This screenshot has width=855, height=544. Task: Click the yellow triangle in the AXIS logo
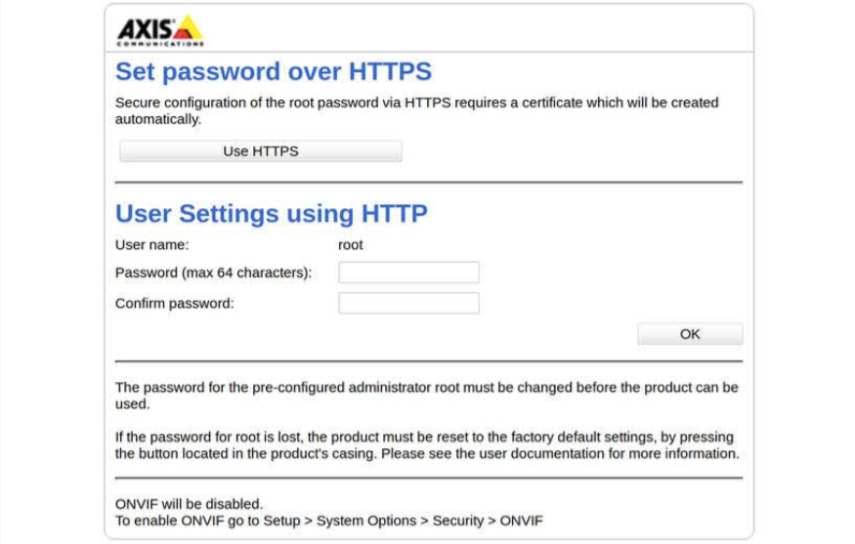(x=187, y=28)
